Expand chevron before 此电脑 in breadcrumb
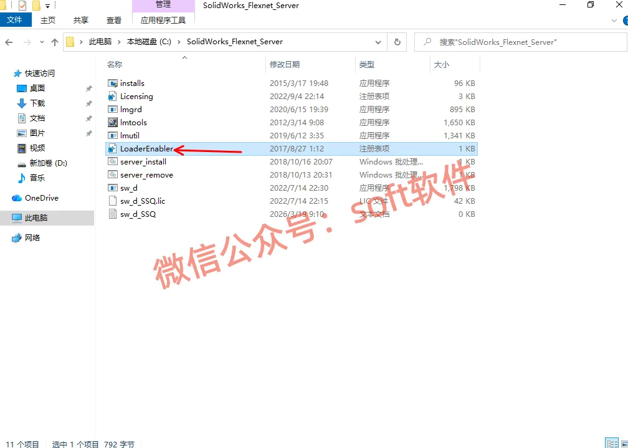 coord(81,42)
